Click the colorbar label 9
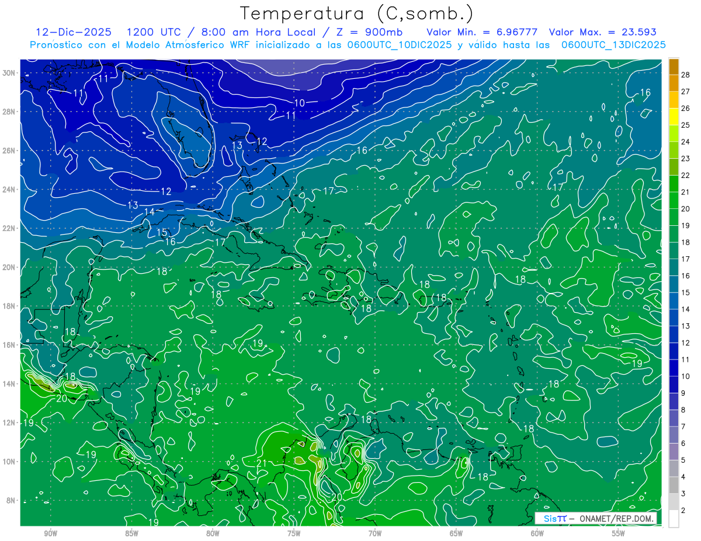This screenshot has width=701, height=541. (683, 393)
